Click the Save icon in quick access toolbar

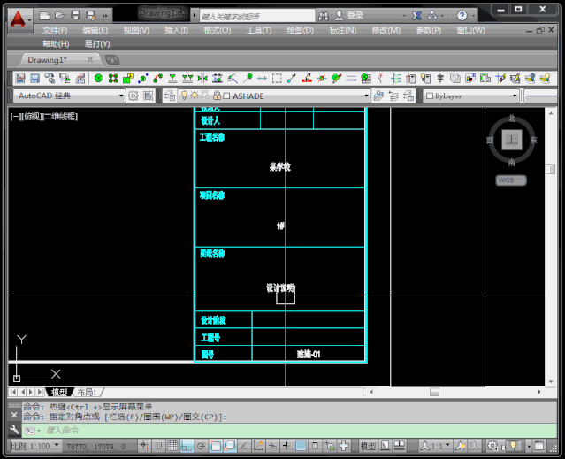[75, 16]
